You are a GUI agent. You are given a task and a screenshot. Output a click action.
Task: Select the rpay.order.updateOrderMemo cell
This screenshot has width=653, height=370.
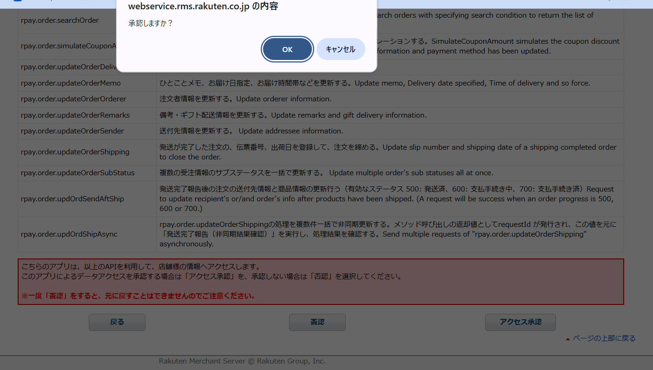(87, 83)
